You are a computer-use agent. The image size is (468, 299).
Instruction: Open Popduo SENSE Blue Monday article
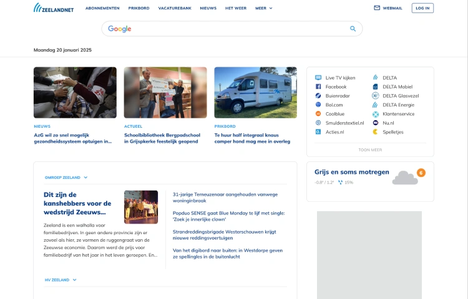tap(228, 216)
